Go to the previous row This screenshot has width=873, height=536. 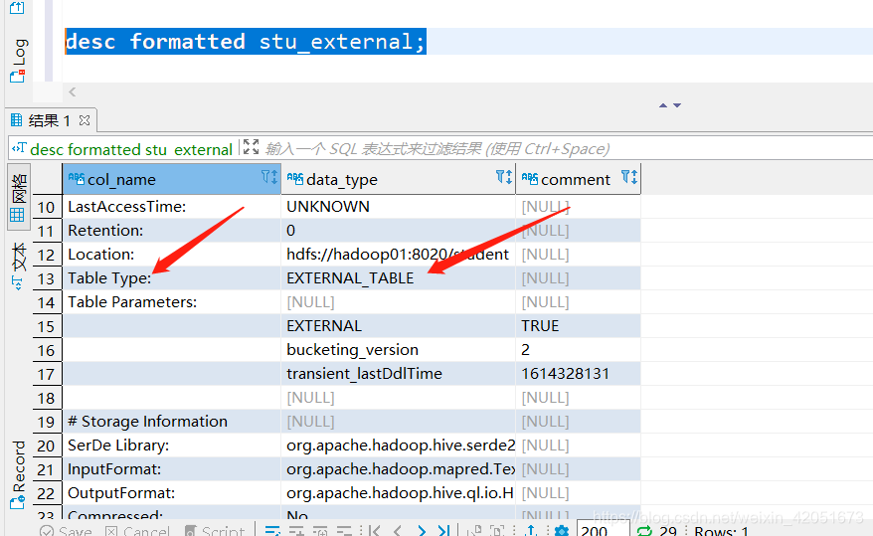coord(398,531)
